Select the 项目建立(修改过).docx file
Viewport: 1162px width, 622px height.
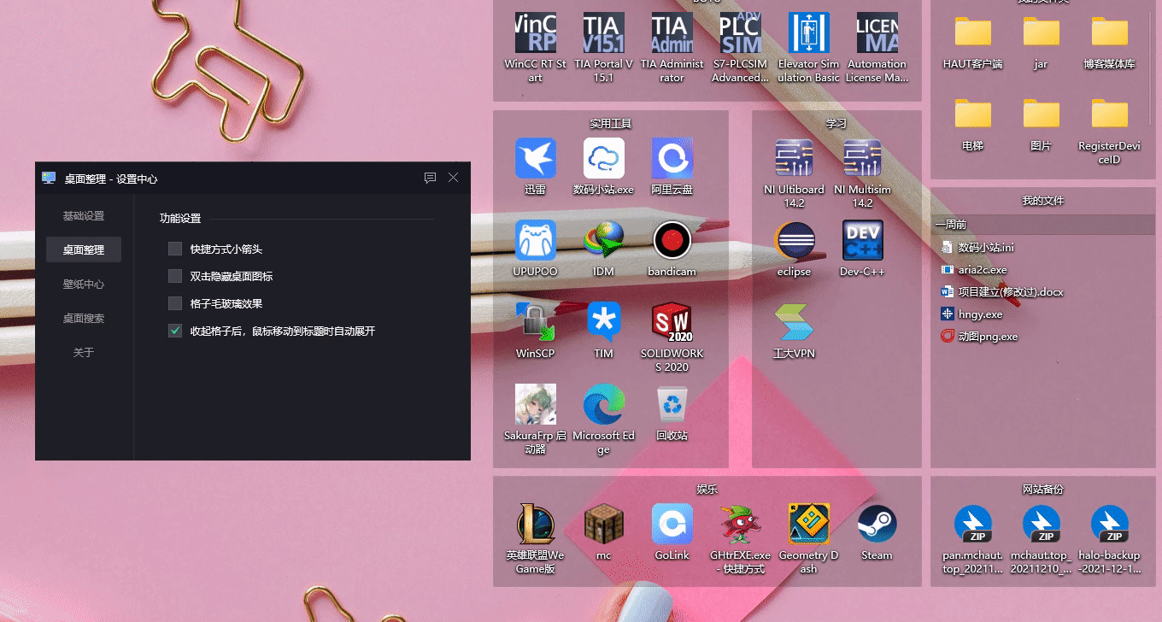(x=1010, y=292)
